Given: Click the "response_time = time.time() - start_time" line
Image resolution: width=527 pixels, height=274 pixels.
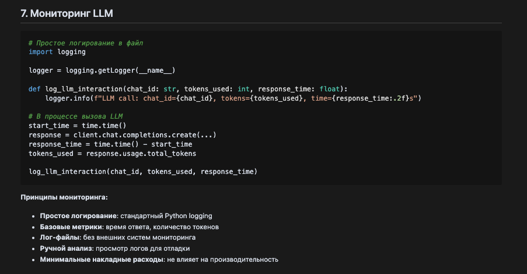Looking at the screenshot, I should pos(110,144).
